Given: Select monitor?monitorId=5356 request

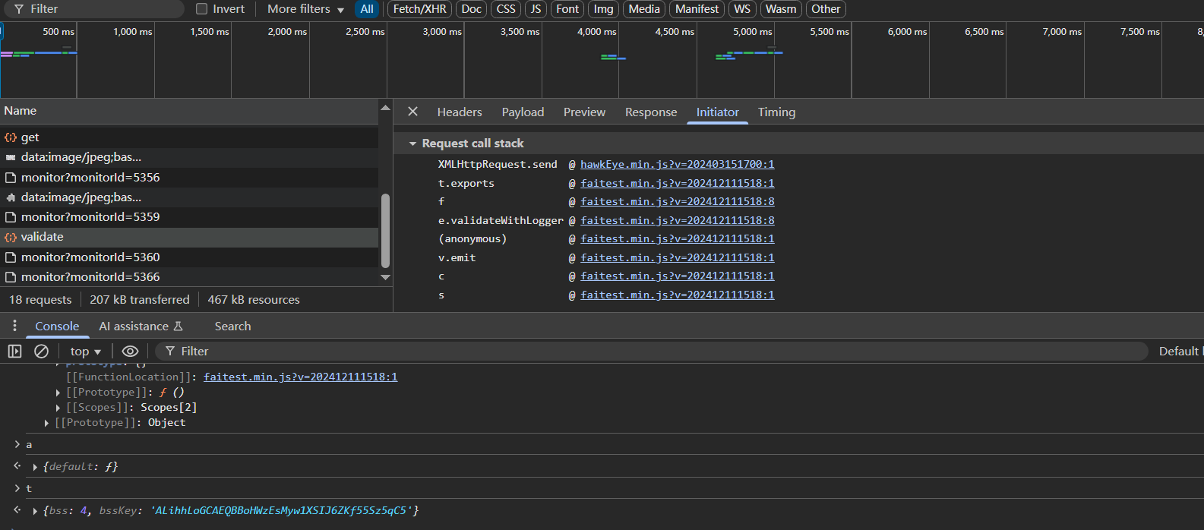Looking at the screenshot, I should [x=90, y=178].
